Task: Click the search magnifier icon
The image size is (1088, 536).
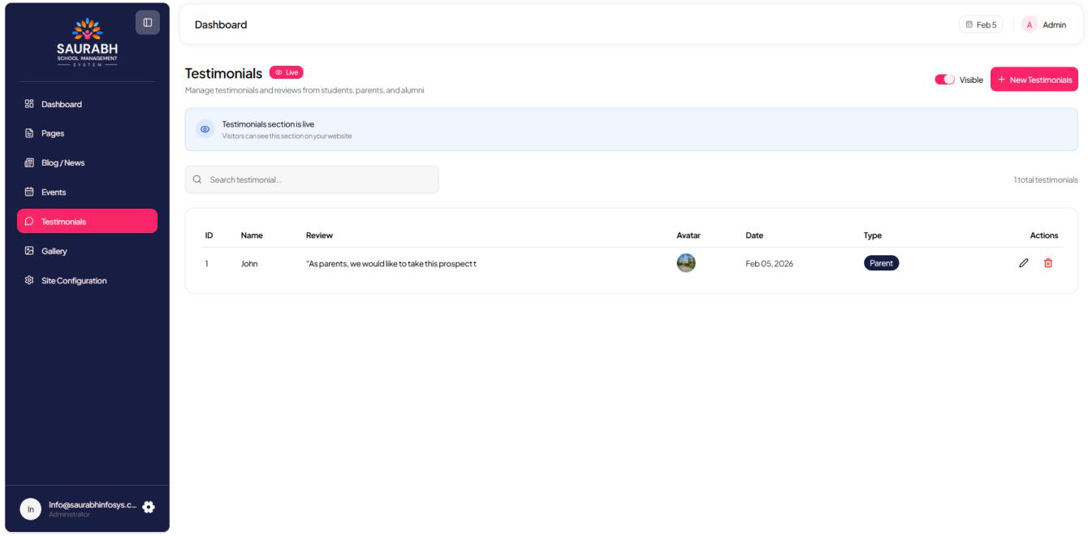Action: [197, 179]
